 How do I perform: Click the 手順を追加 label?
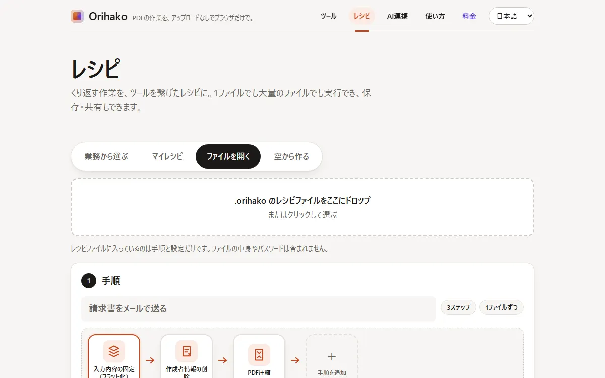332,373
